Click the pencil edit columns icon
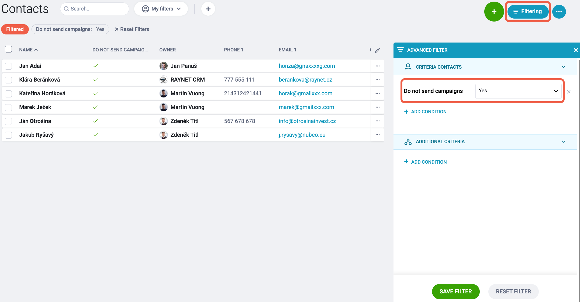 [378, 50]
